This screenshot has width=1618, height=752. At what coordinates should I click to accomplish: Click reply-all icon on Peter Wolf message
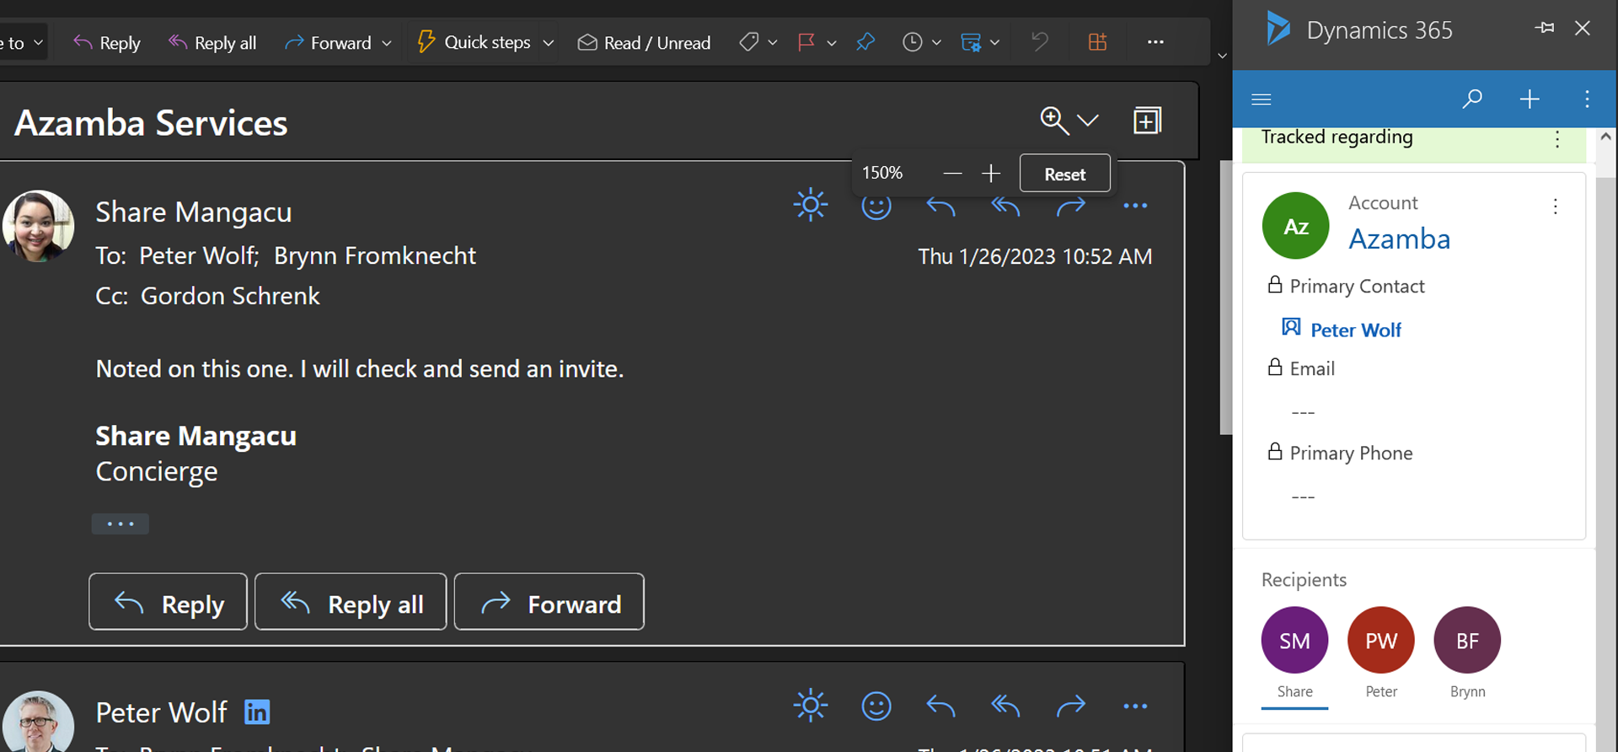[x=1005, y=706]
